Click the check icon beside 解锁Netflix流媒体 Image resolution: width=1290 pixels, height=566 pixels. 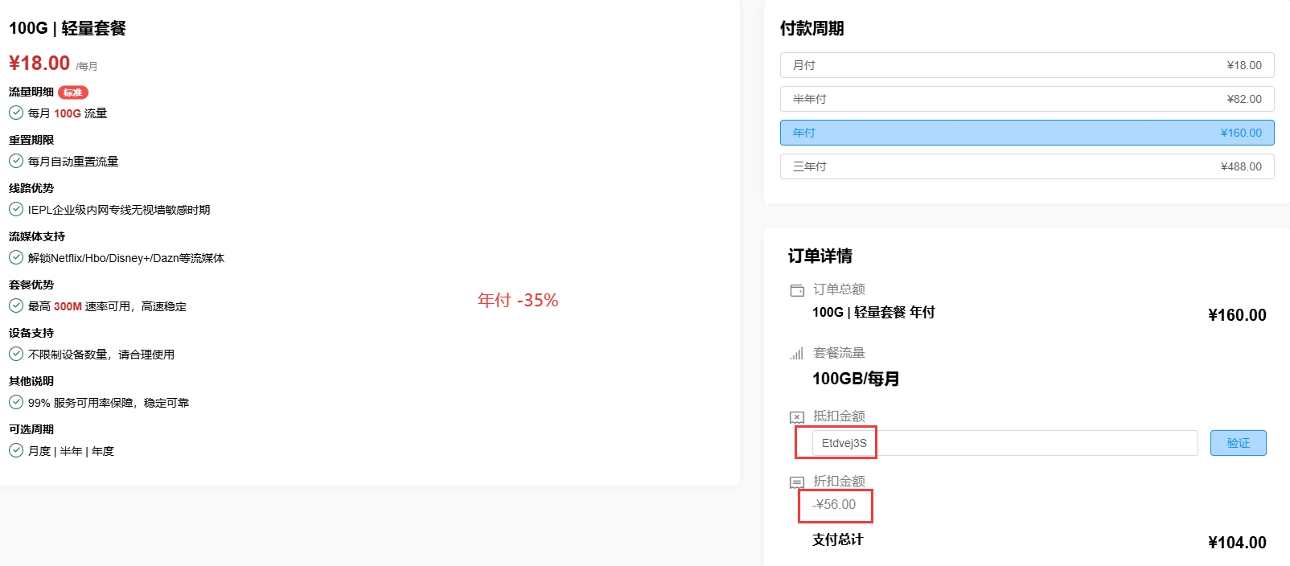[x=16, y=258]
